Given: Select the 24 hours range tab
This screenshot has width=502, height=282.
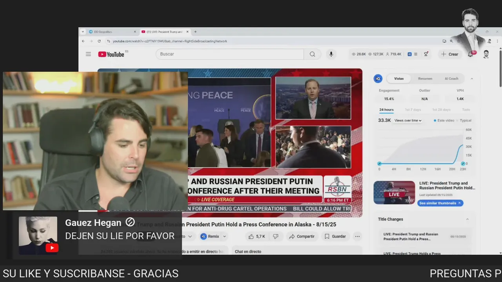Looking at the screenshot, I should [386, 110].
